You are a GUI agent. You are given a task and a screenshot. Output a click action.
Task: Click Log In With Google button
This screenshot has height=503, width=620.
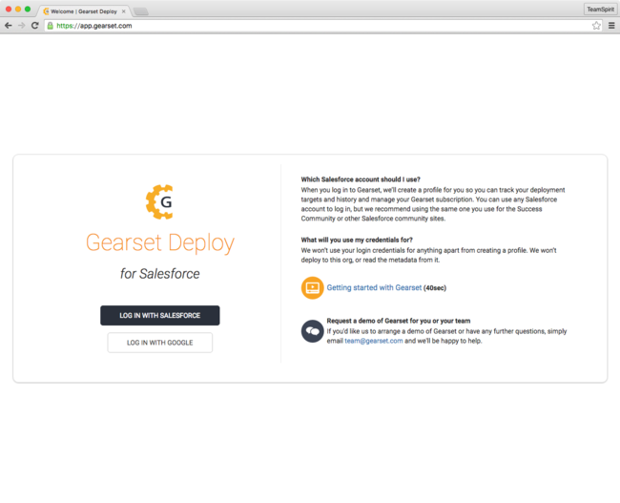pyautogui.click(x=159, y=343)
